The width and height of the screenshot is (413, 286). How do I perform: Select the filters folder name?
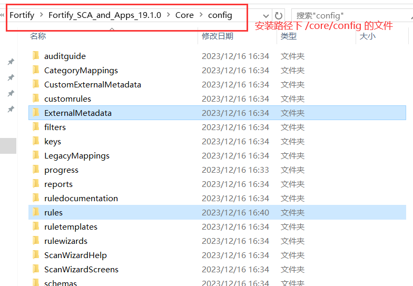55,127
